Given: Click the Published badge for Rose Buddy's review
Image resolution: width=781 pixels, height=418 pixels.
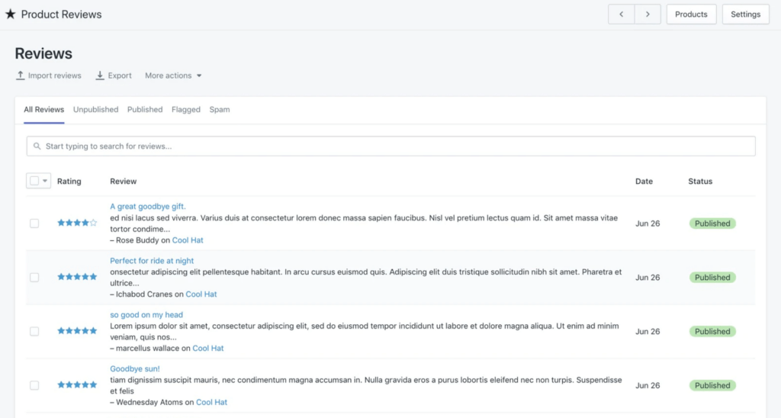Looking at the screenshot, I should [712, 223].
